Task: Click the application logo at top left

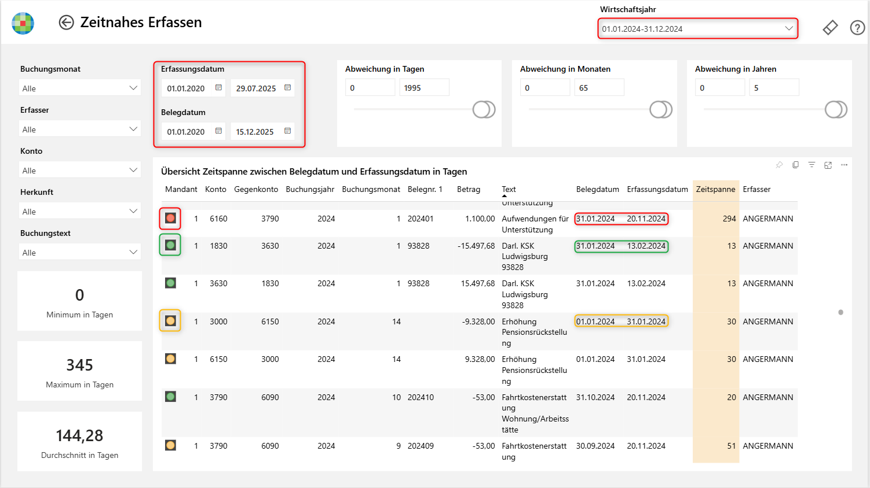Action: point(23,23)
